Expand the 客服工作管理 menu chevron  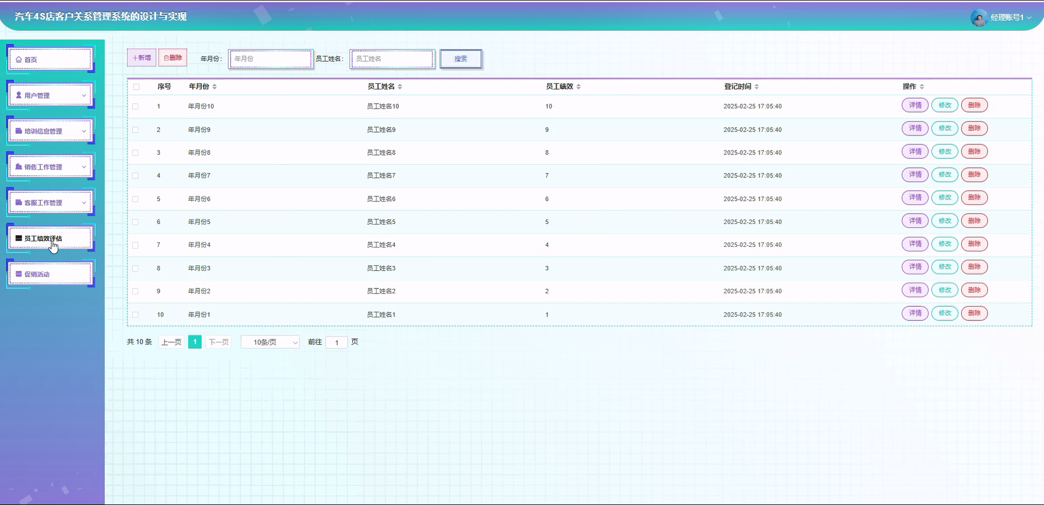(x=84, y=203)
